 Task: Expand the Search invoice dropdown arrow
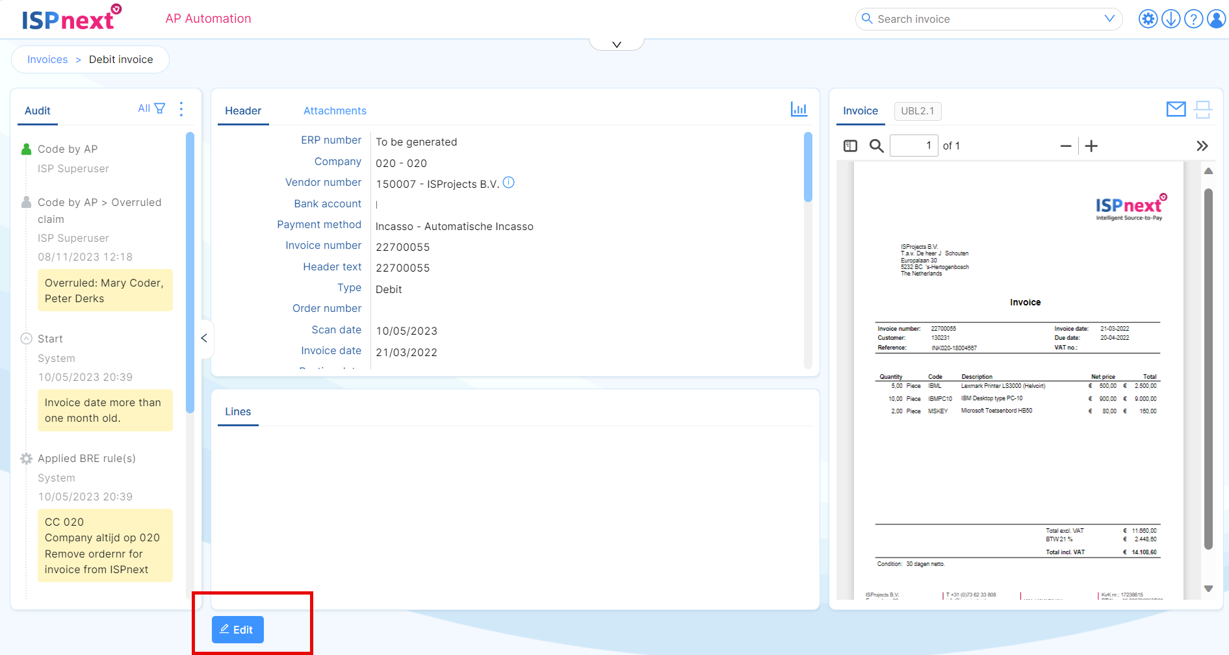click(x=1109, y=19)
